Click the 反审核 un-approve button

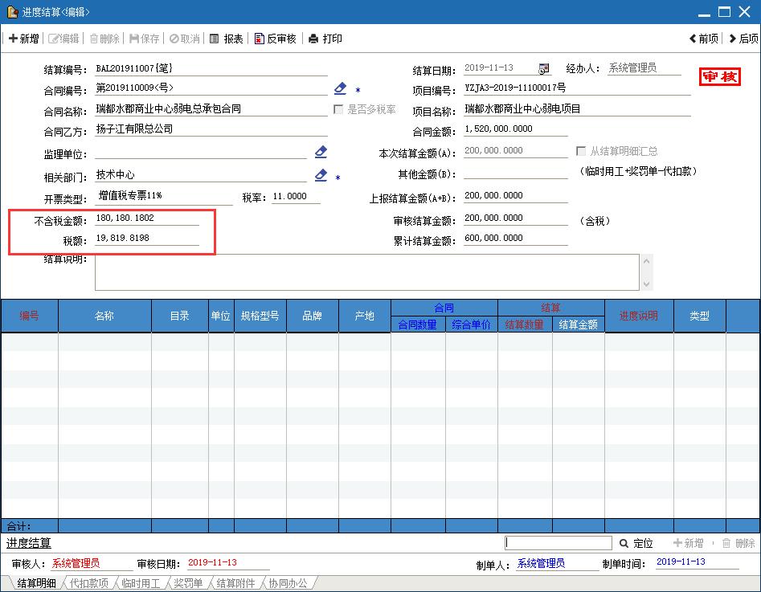pos(275,39)
